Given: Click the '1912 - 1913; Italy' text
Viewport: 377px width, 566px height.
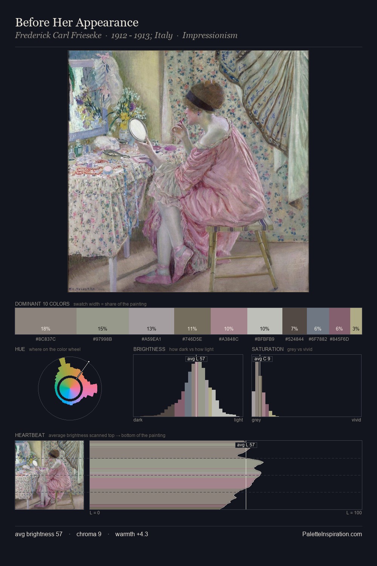Looking at the screenshot, I should point(142,35).
